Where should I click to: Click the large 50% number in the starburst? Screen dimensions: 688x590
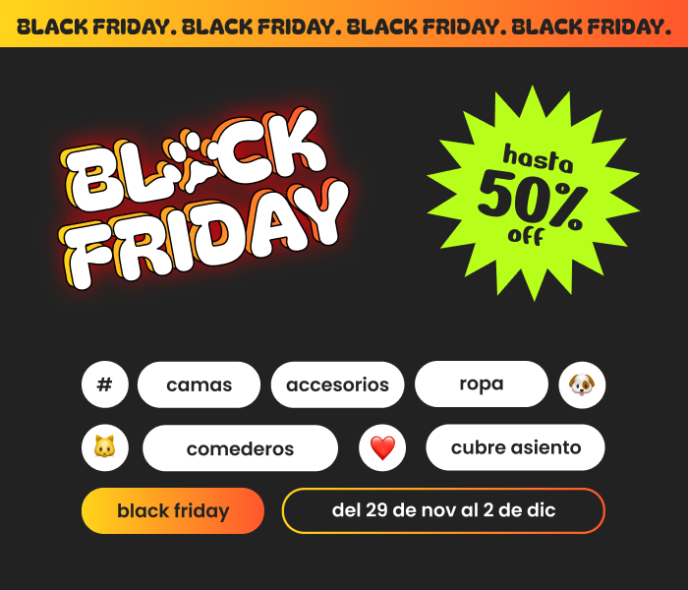tap(532, 198)
